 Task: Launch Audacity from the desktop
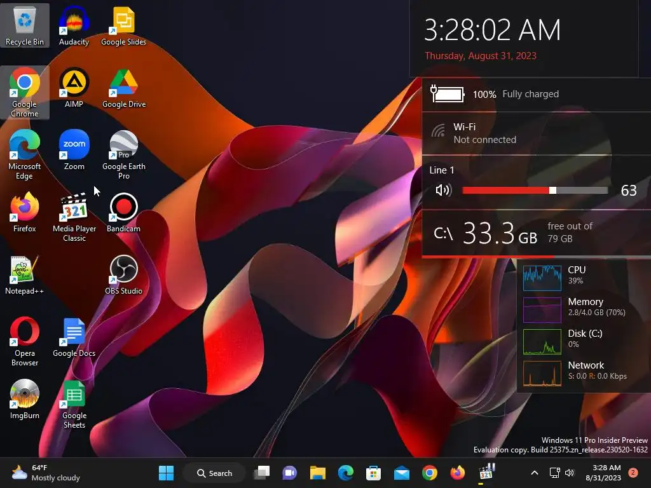point(74,25)
